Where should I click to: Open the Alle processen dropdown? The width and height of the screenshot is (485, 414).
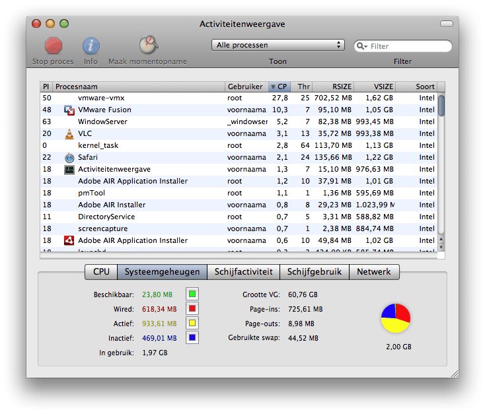278,45
